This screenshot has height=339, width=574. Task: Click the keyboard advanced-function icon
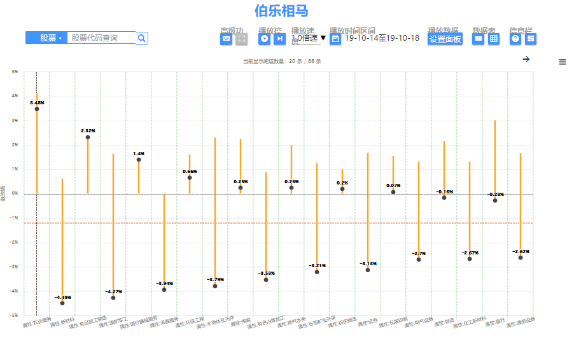point(227,39)
